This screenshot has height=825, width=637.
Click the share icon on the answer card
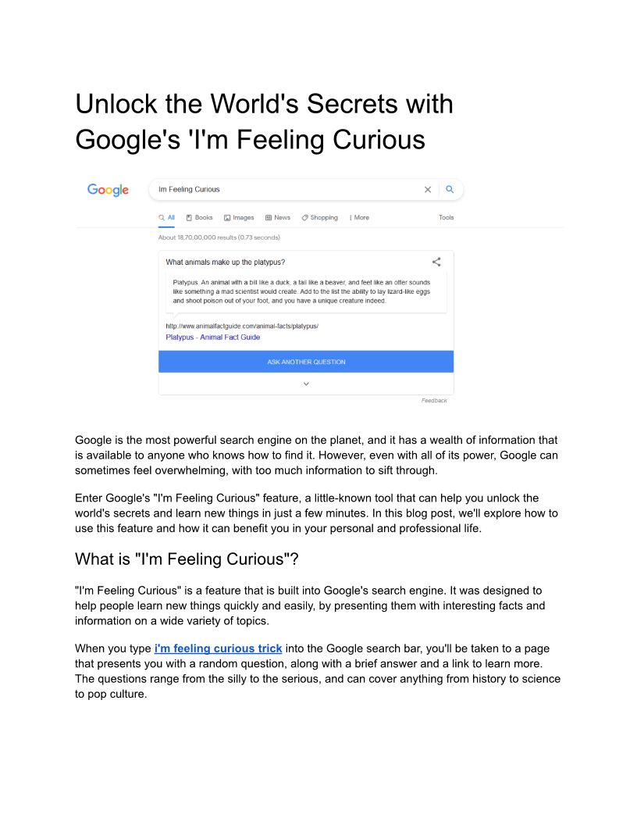[x=436, y=262]
